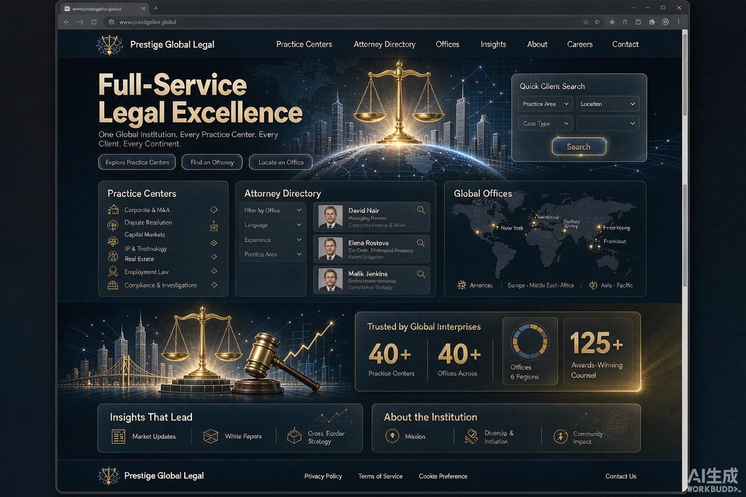
Task: Open the Practice Centers nav menu item
Action: [304, 44]
